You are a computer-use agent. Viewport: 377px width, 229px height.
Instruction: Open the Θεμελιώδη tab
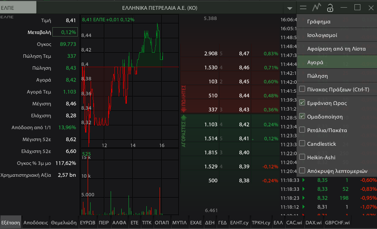coord(64,223)
